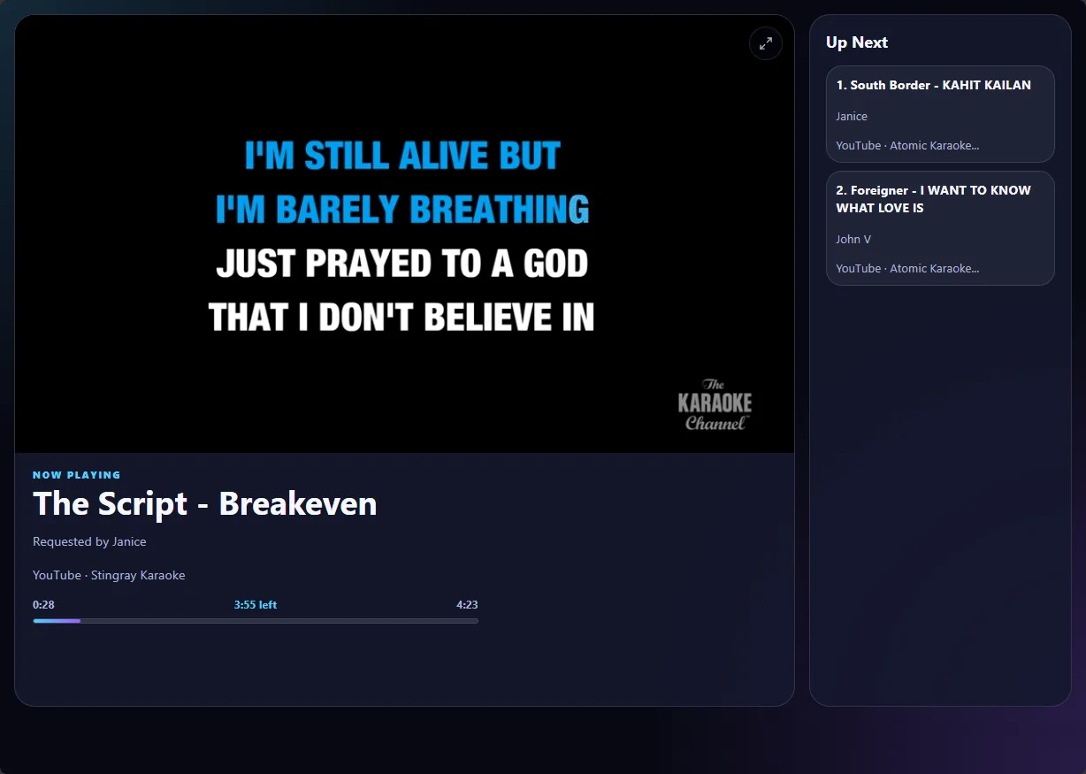The width and height of the screenshot is (1086, 774).
Task: Click the title 'The Script - Breakeven'
Action: click(205, 503)
